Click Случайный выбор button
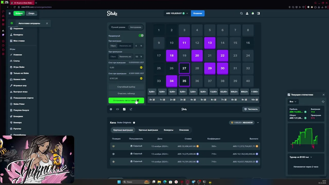 (x=126, y=87)
